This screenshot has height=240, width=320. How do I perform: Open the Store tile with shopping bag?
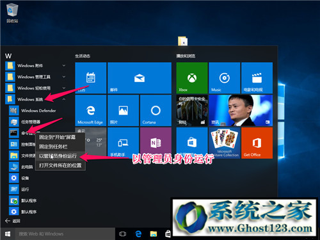tap(192, 143)
